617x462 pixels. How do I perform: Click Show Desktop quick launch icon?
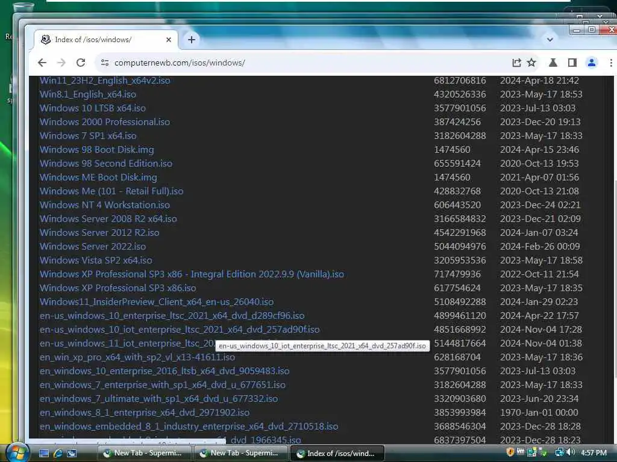pos(43,454)
